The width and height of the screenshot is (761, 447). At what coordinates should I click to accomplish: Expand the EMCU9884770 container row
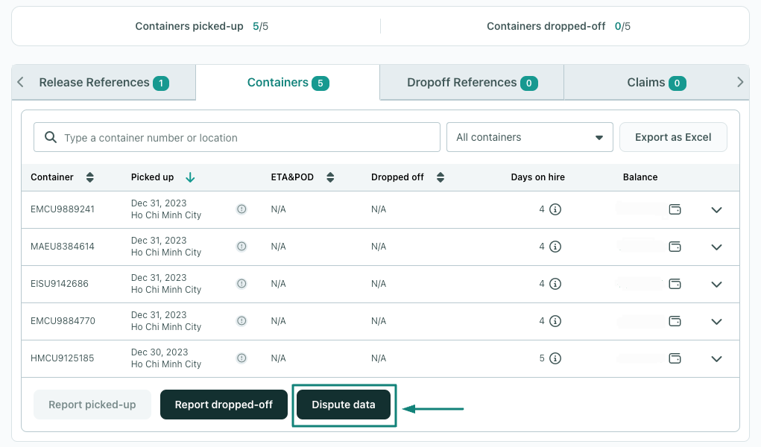click(x=716, y=321)
